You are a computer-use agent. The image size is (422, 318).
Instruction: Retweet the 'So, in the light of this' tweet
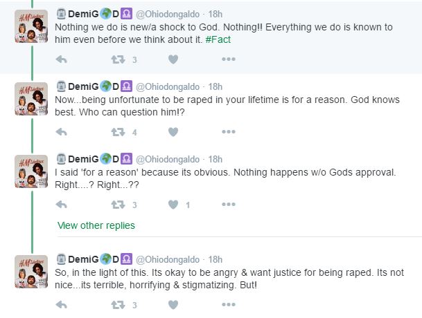coord(118,305)
